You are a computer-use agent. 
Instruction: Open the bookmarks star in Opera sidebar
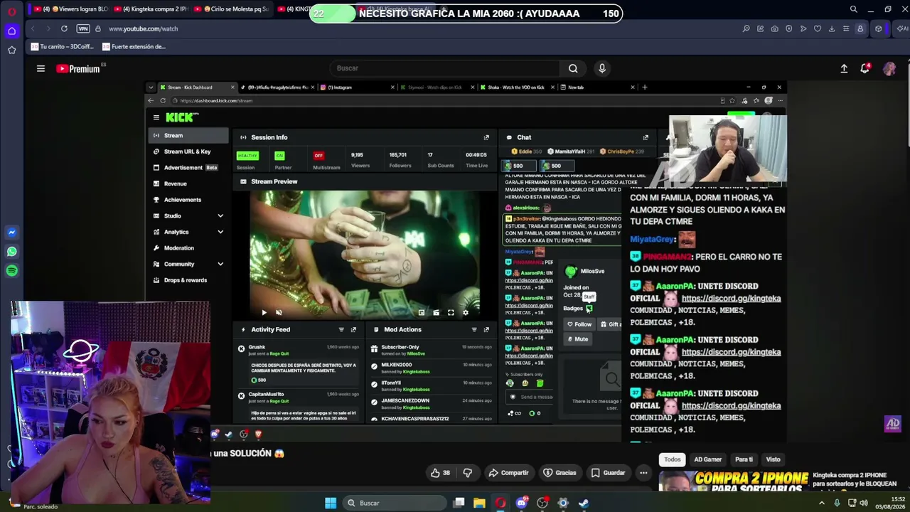(x=11, y=50)
